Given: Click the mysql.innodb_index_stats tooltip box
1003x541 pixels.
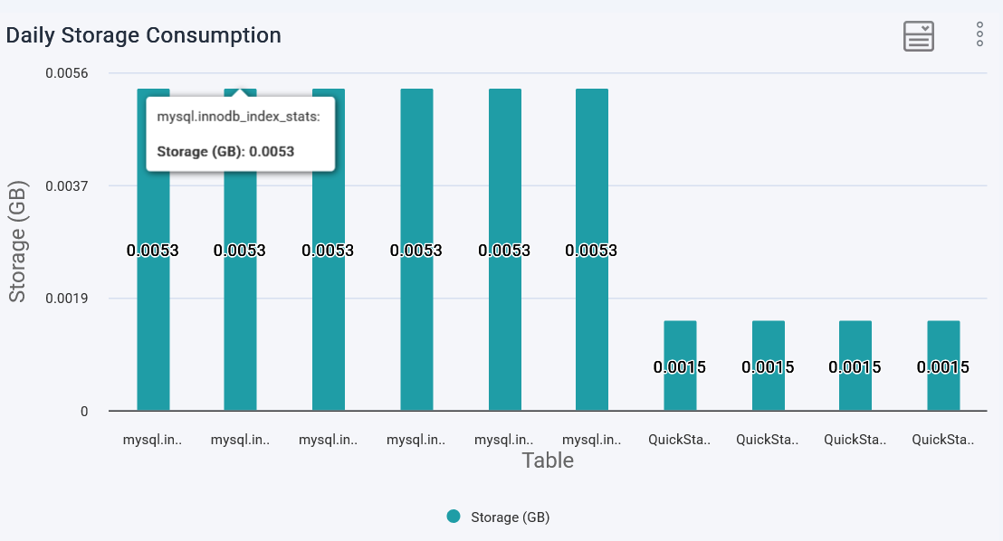Looking at the screenshot, I should 240,134.
